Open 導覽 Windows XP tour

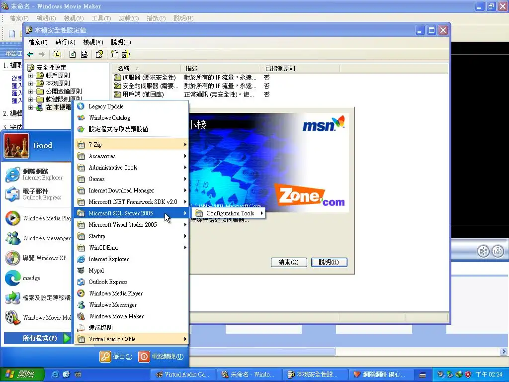click(37, 258)
